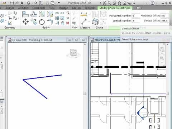172x129 pixels.
Task: Select the Align tool
Action: click(x=25, y=14)
